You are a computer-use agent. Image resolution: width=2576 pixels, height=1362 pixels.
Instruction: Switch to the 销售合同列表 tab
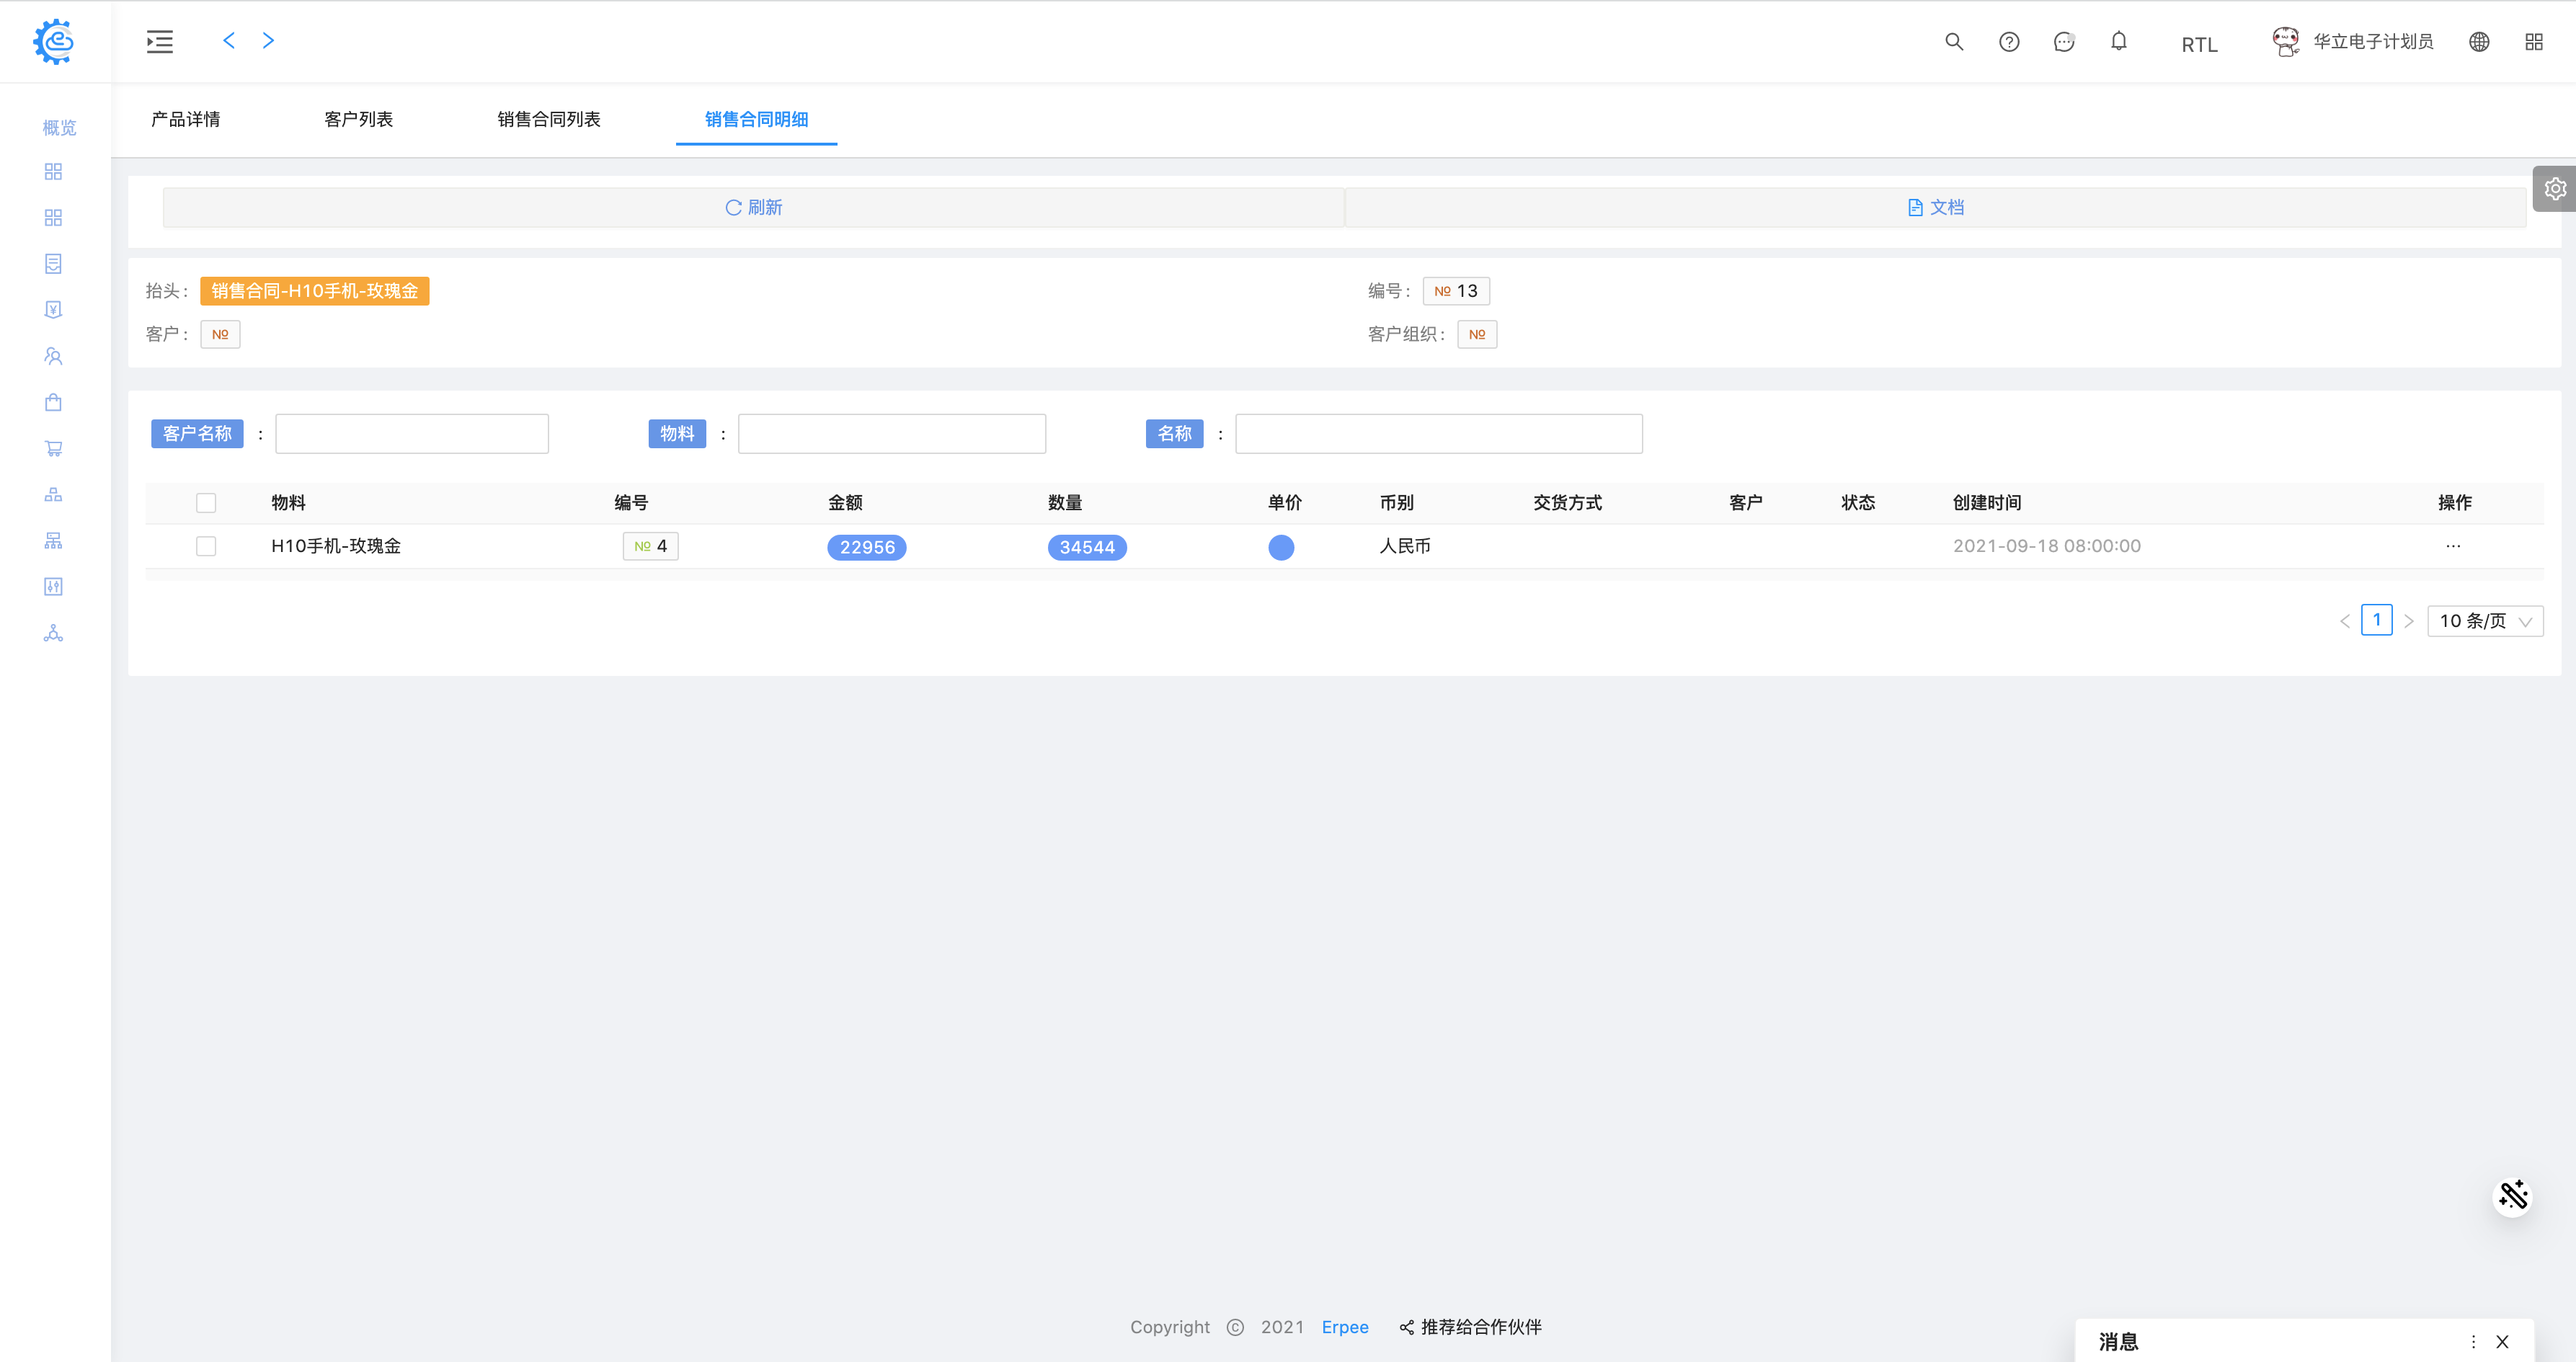[549, 119]
